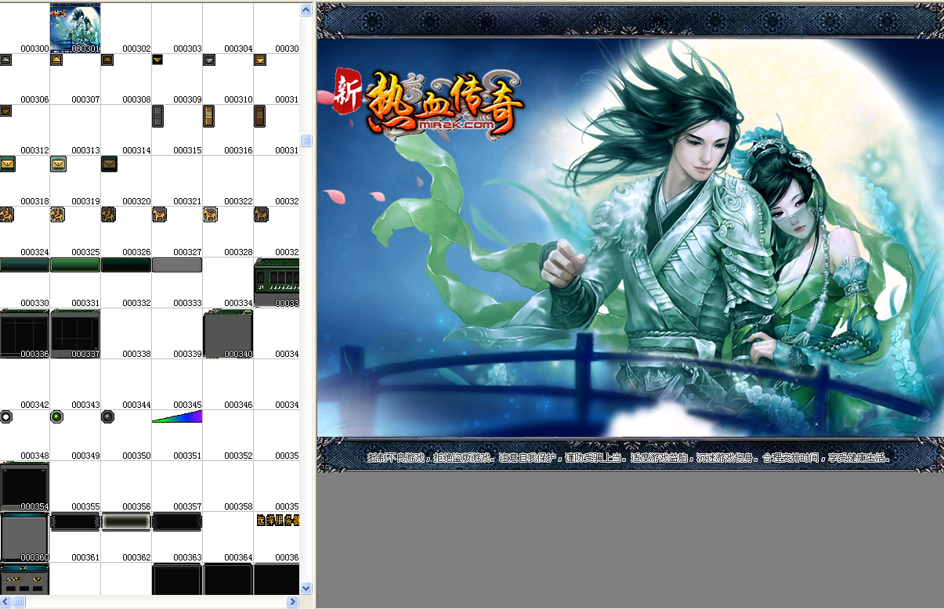Select the empty cell labeled 000302
944x609 pixels.
(x=126, y=27)
